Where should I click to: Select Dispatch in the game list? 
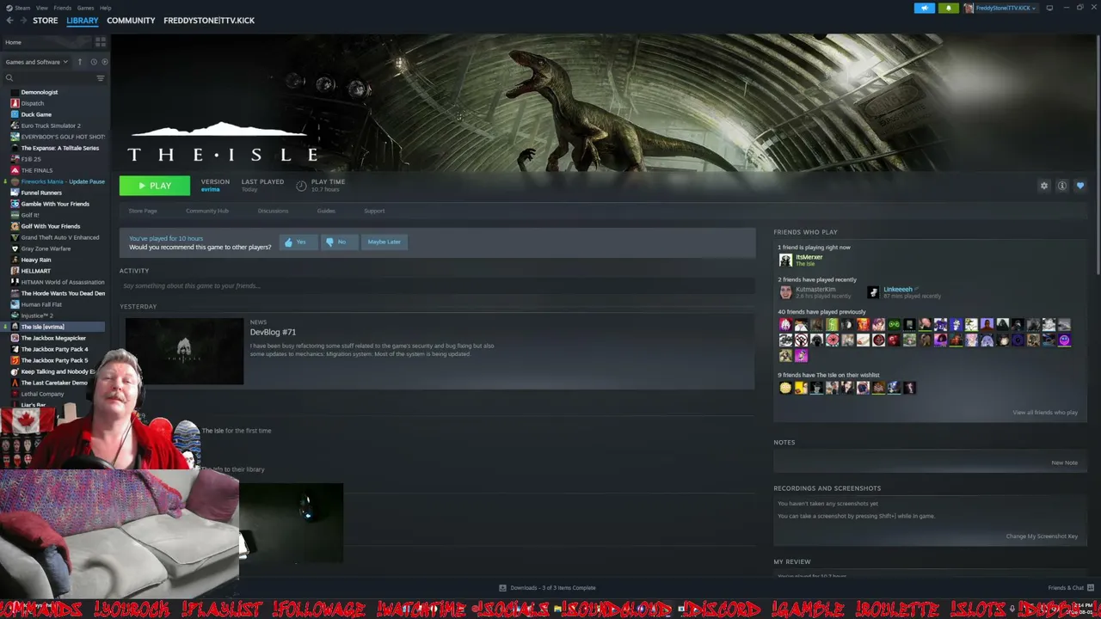(x=33, y=103)
